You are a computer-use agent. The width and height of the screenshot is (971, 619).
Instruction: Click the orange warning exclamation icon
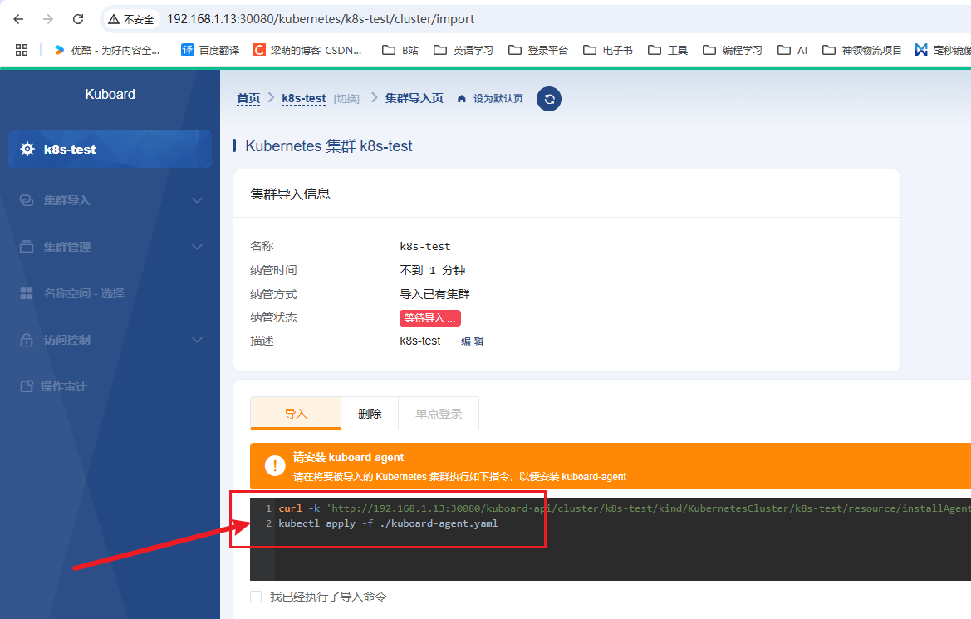pos(275,466)
